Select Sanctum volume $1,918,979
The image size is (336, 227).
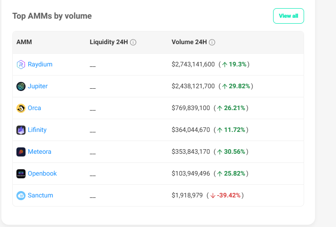[x=187, y=195]
